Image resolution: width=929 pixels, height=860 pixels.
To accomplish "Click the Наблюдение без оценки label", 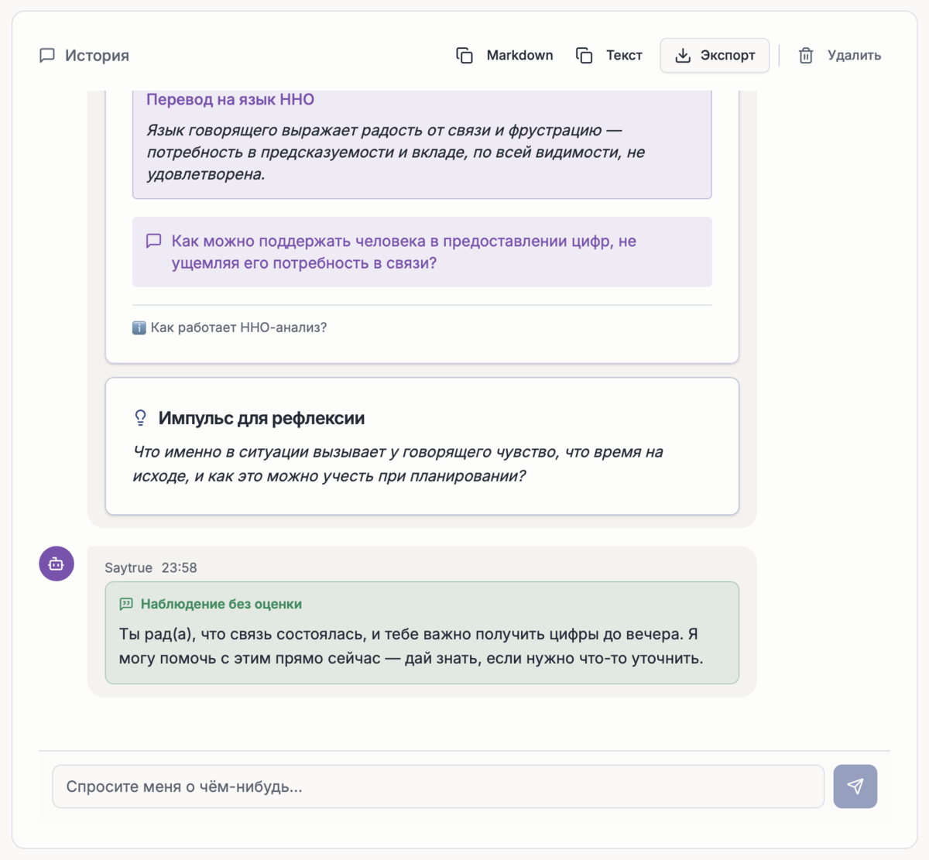I will (221, 604).
